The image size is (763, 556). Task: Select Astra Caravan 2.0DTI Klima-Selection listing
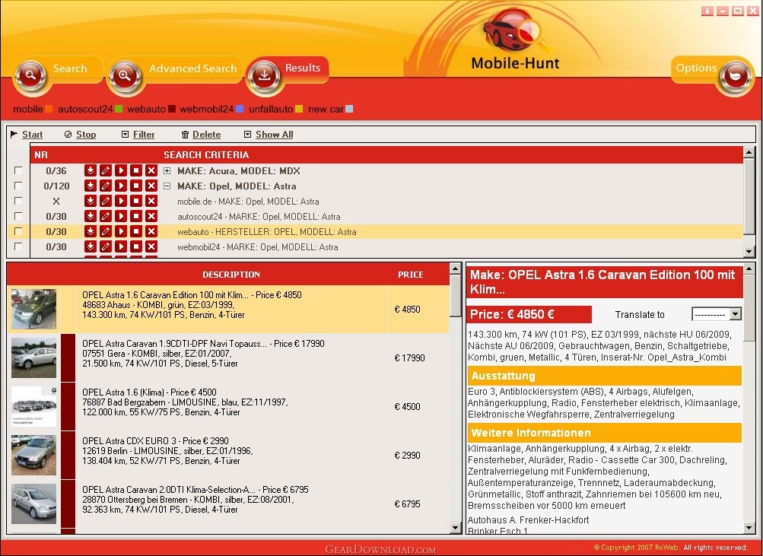(x=227, y=504)
